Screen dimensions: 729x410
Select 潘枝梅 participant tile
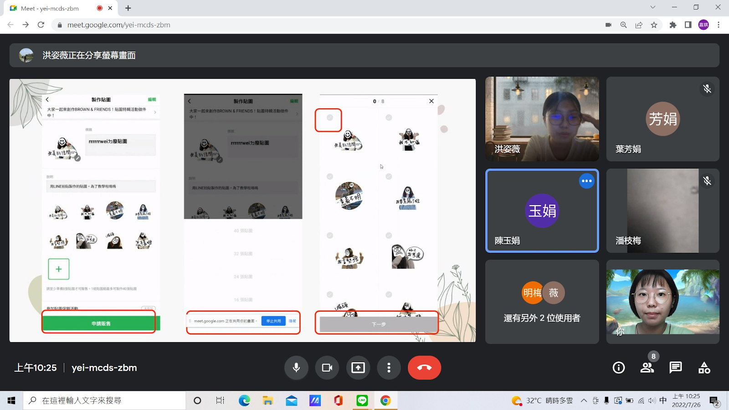[662, 210]
